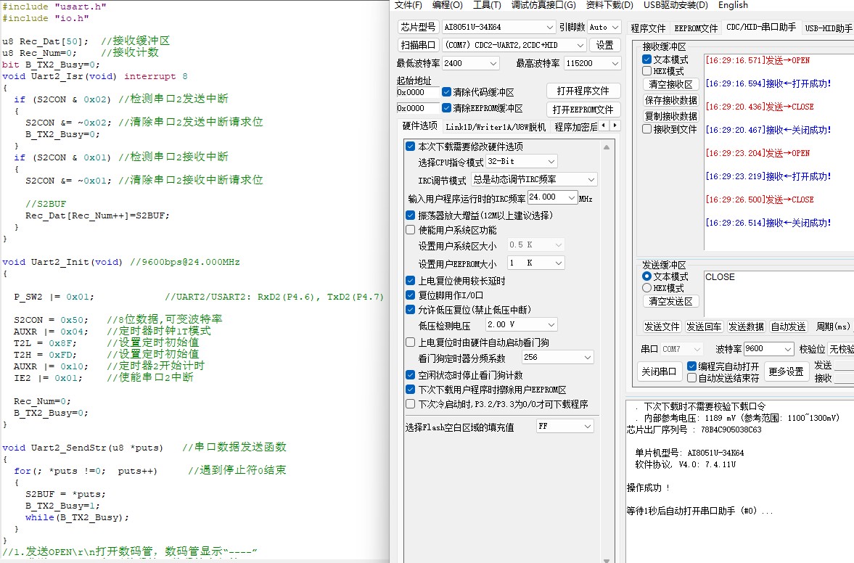The height and width of the screenshot is (563, 854).
Task: Click 保存接收数据 button
Action: 670,100
